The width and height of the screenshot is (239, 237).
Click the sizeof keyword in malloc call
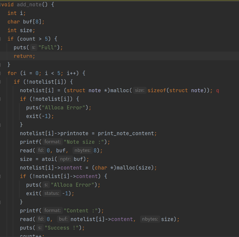click(x=157, y=91)
